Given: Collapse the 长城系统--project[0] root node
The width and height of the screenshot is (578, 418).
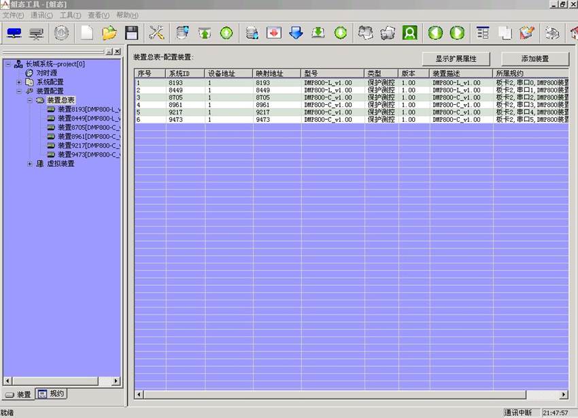Looking at the screenshot, I should point(8,64).
